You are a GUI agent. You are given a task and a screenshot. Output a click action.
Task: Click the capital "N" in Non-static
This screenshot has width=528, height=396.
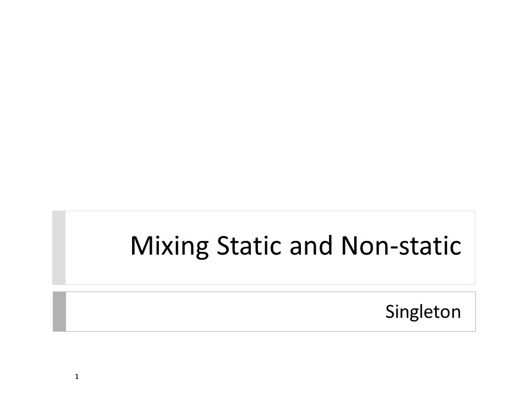tap(350, 245)
